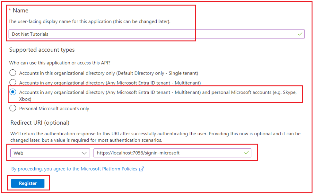
Task: Click the user-facing display name description text
Action: (89, 22)
